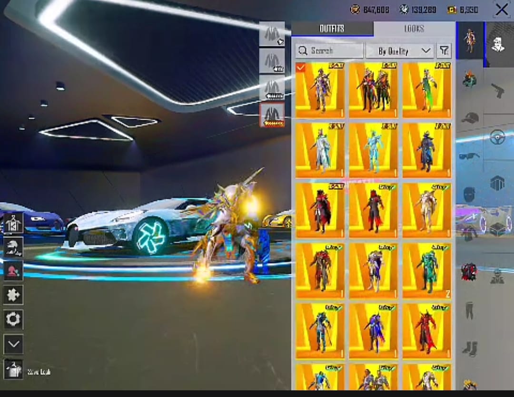Screen dimensions: 514x397
Task: Toggle the first suit rarity filter with cursor
Action: tap(272, 34)
